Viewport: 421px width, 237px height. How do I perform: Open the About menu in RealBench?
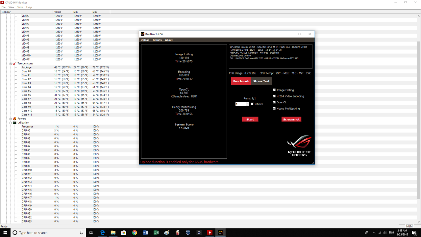[169, 40]
